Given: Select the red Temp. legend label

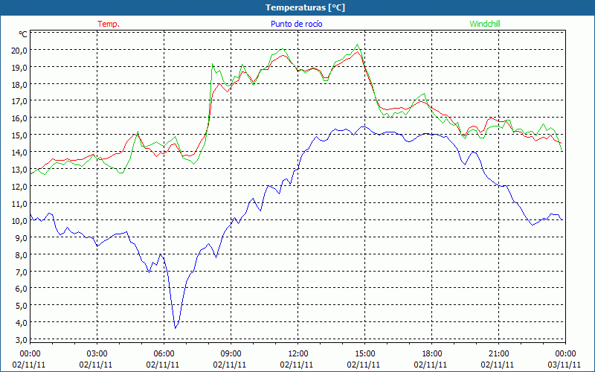Looking at the screenshot, I should tap(109, 24).
